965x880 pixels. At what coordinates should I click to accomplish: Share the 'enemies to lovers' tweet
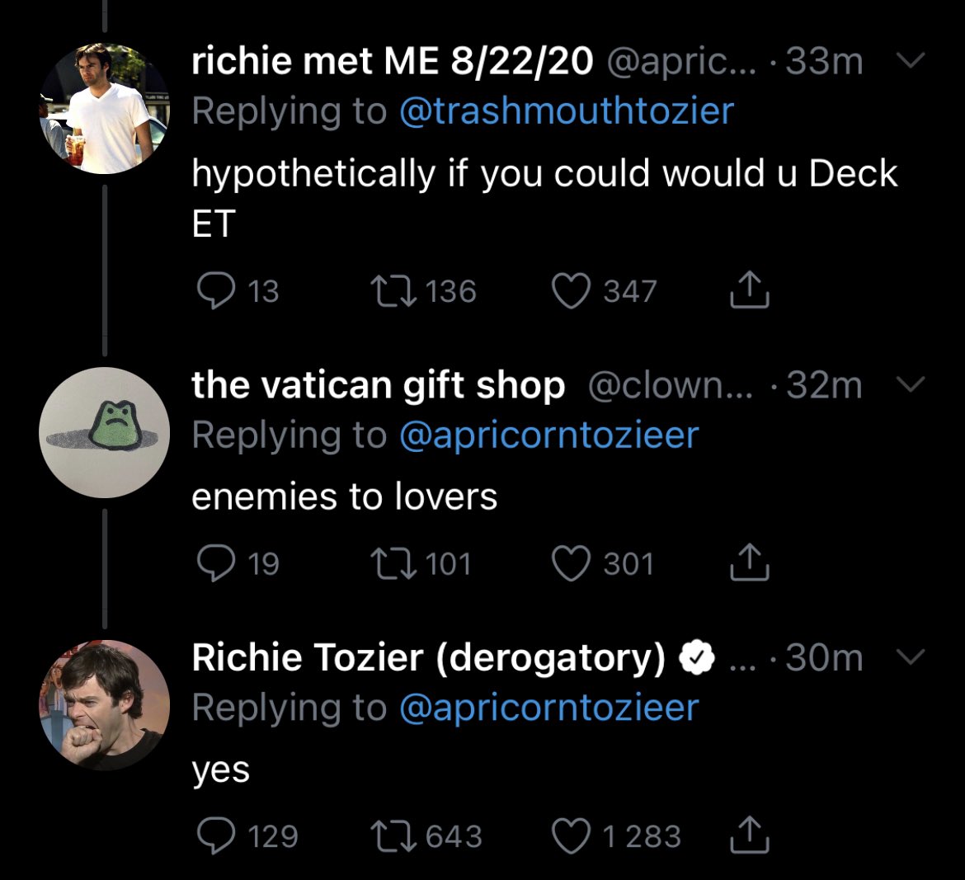click(x=749, y=562)
